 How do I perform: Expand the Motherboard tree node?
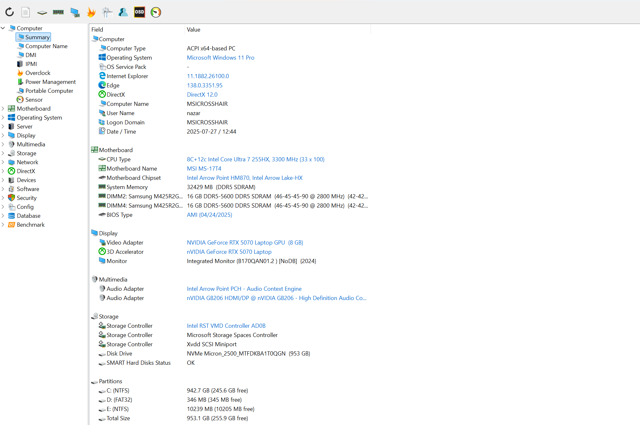[3, 108]
